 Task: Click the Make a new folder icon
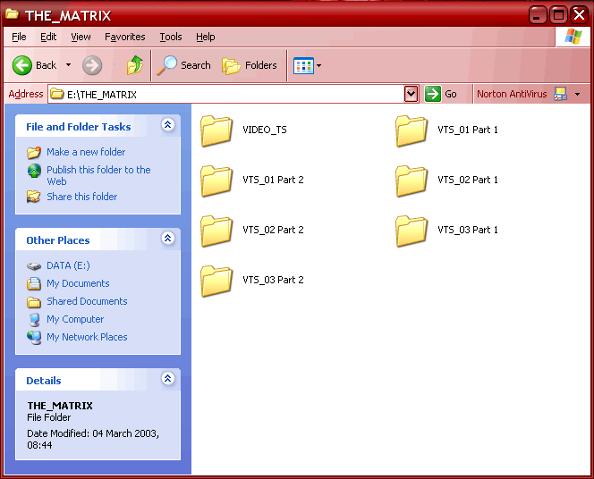point(34,153)
